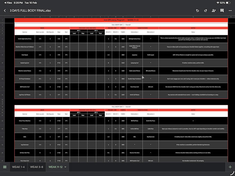Open the all sheets list icon
Screen dimensions: 235x176
[5, 167]
